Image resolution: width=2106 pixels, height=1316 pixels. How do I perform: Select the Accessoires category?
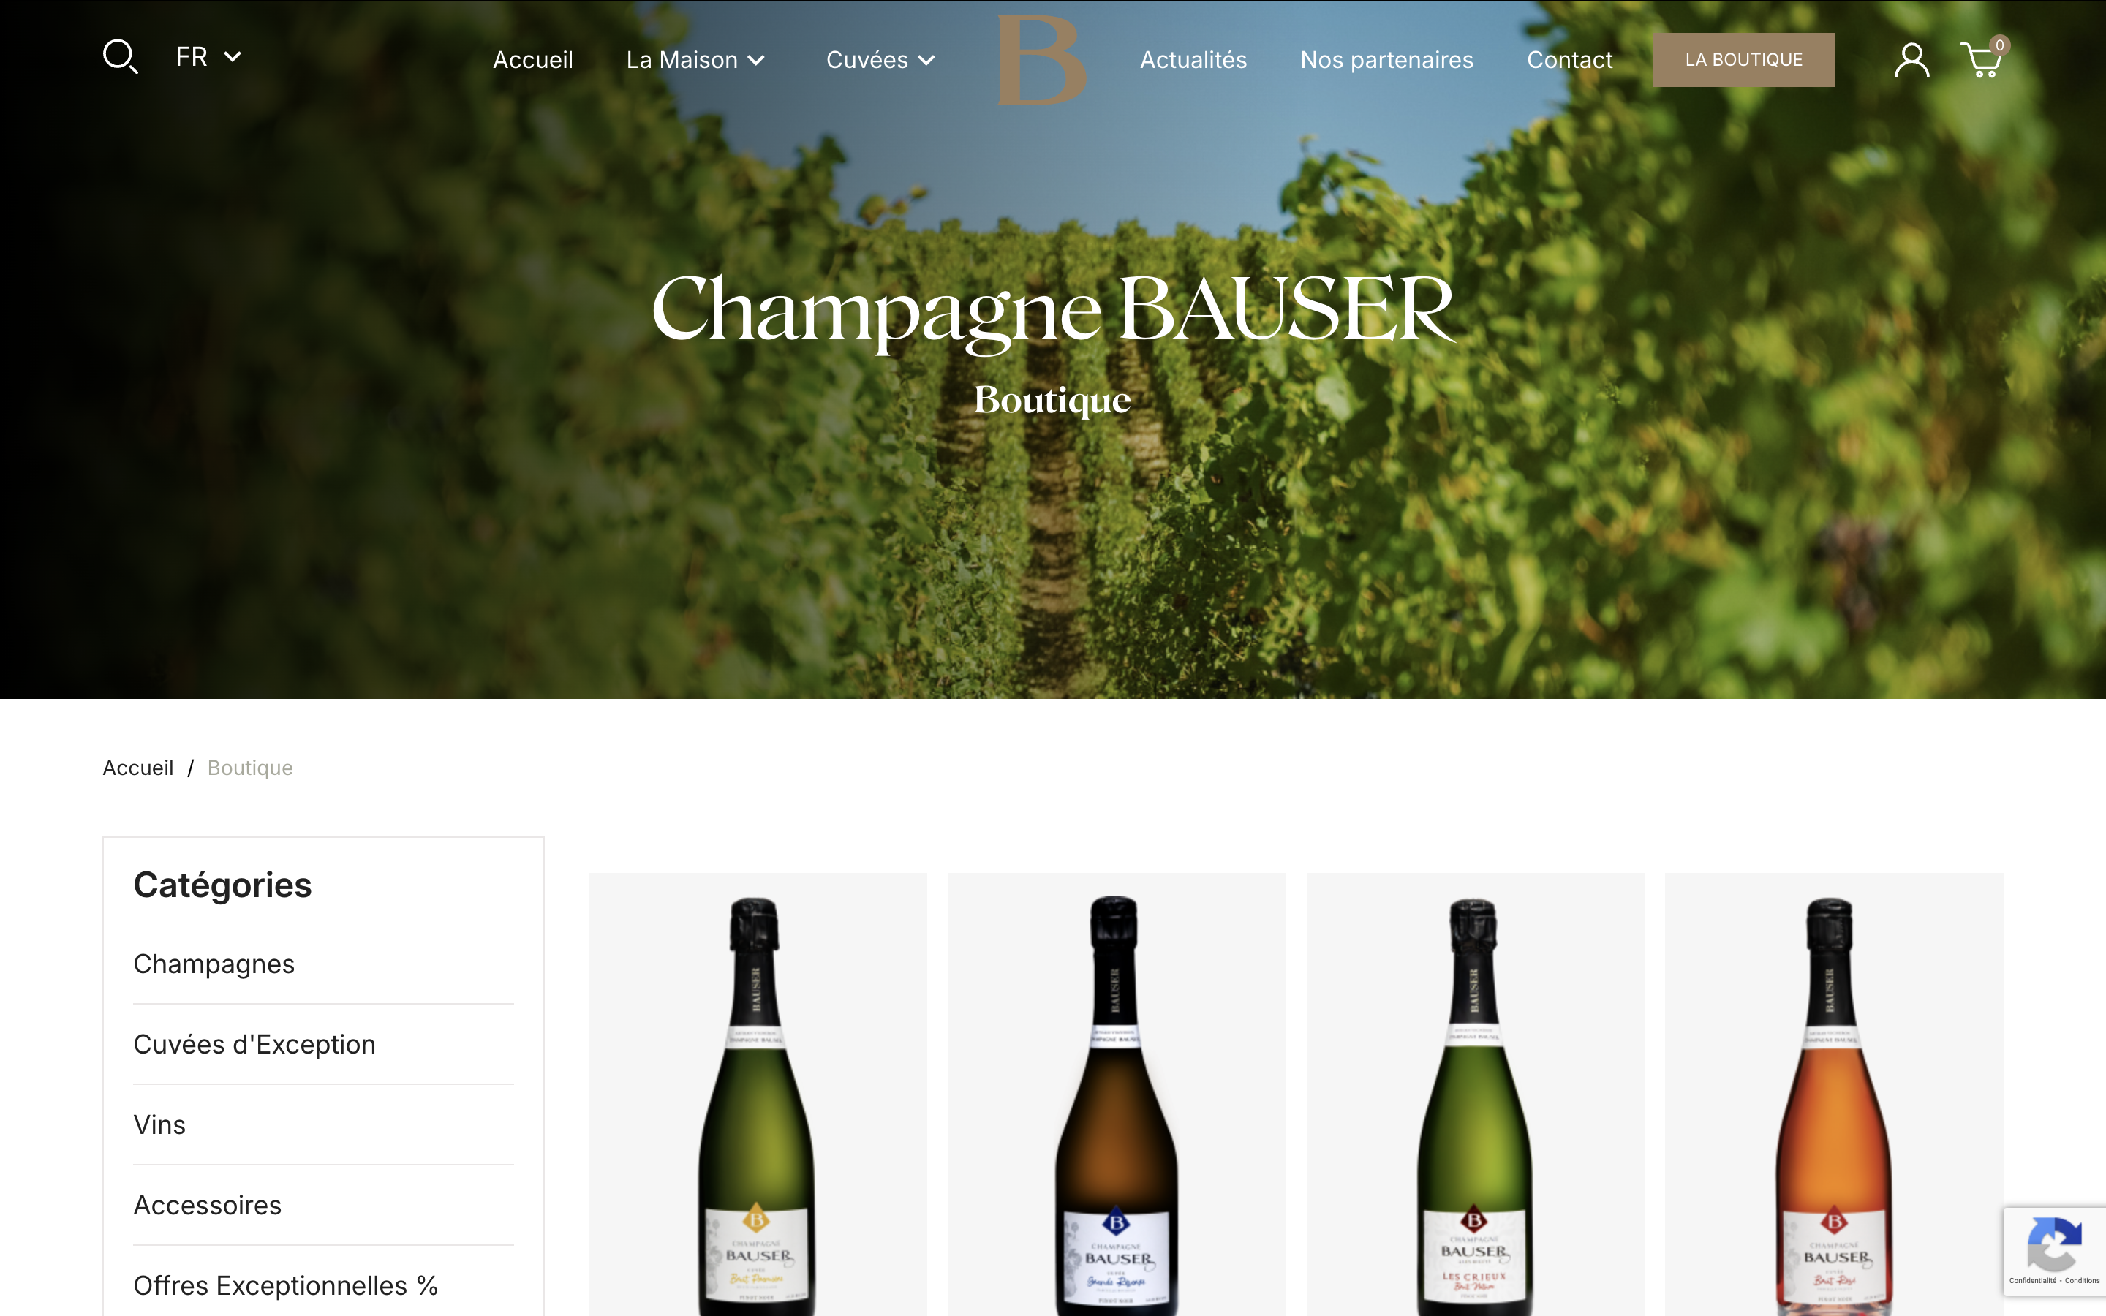207,1205
